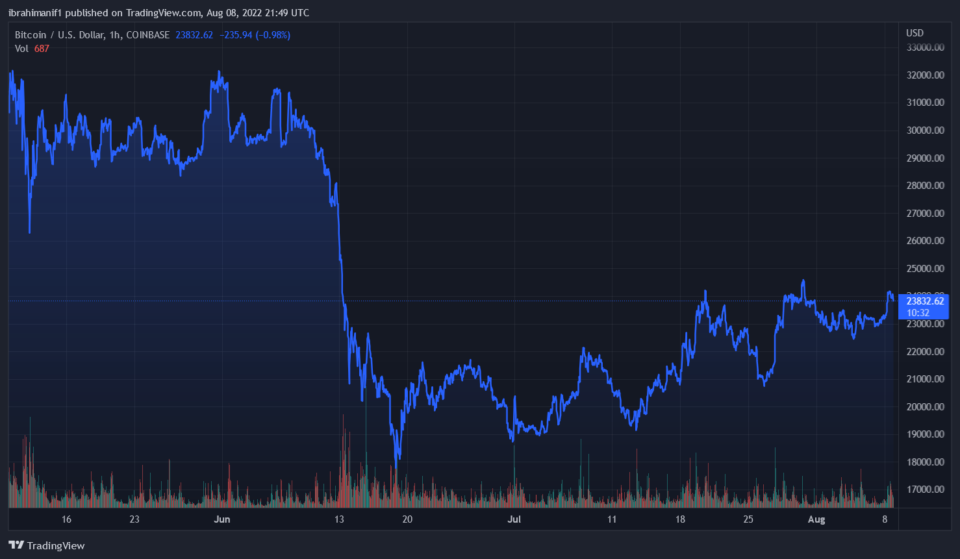Select the Jun label on time axis
Image resolution: width=960 pixels, height=559 pixels.
222,519
